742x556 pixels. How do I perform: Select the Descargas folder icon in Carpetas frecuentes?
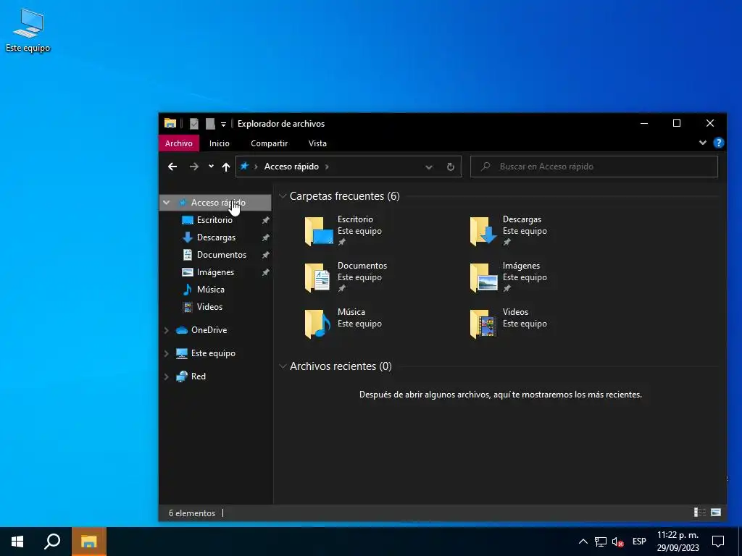[483, 231]
